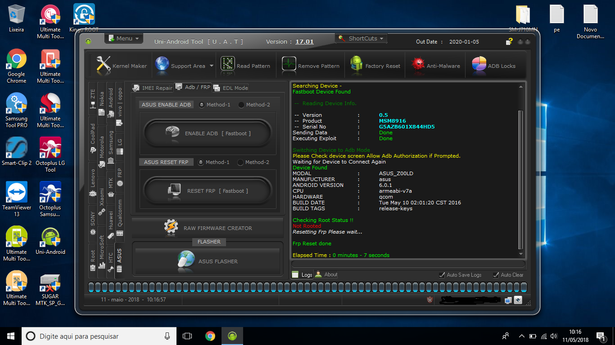Image resolution: width=615 pixels, height=345 pixels.
Task: Switch to the Nokia brand tab
Action: pos(102,103)
